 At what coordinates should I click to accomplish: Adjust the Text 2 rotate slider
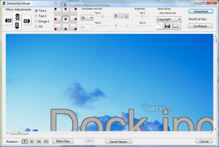(103, 26)
